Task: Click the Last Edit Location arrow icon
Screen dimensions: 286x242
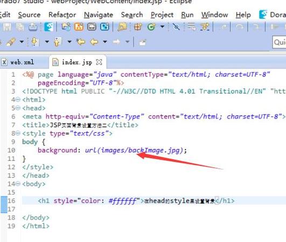Action: 81,42
